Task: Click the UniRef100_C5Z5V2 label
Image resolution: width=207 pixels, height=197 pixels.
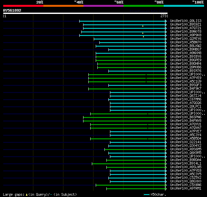Action: tap(186, 178)
